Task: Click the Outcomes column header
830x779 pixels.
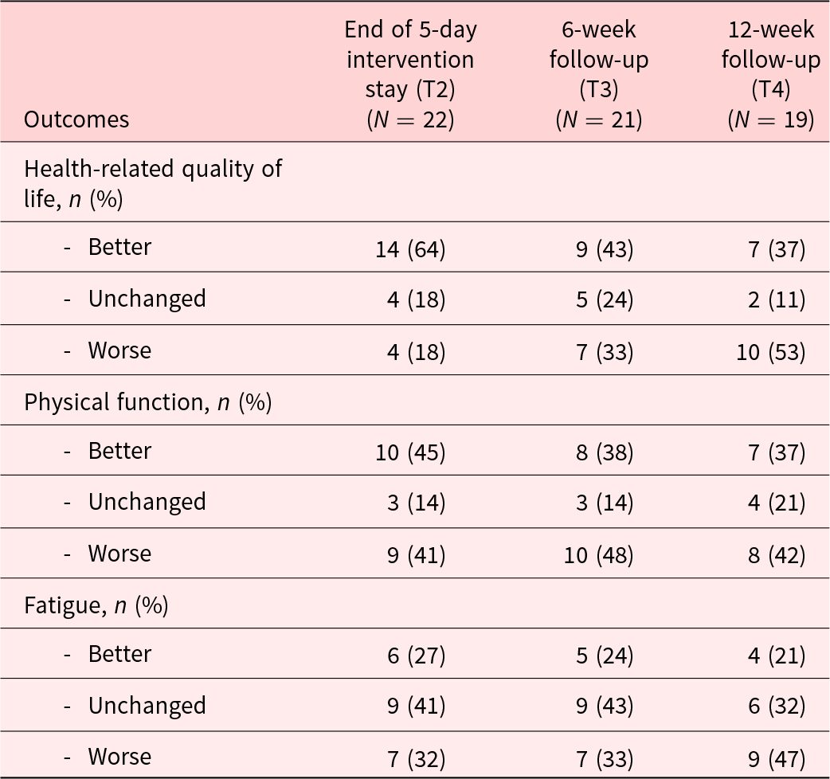Action: [76, 119]
